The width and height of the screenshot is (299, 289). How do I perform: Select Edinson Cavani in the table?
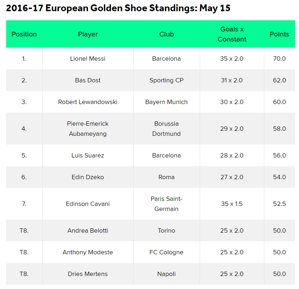click(88, 204)
